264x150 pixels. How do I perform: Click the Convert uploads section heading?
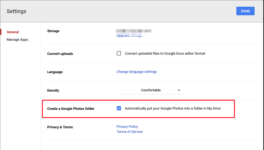tap(60, 54)
